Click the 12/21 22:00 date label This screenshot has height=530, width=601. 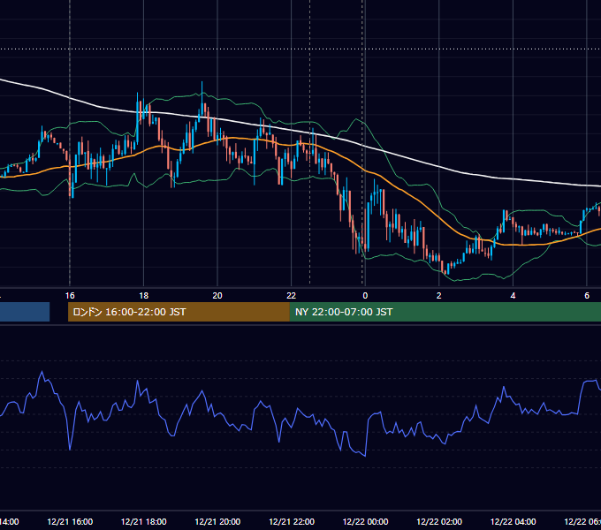point(292,521)
